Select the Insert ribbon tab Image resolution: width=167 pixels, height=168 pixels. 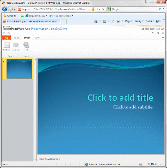click(x=27, y=38)
